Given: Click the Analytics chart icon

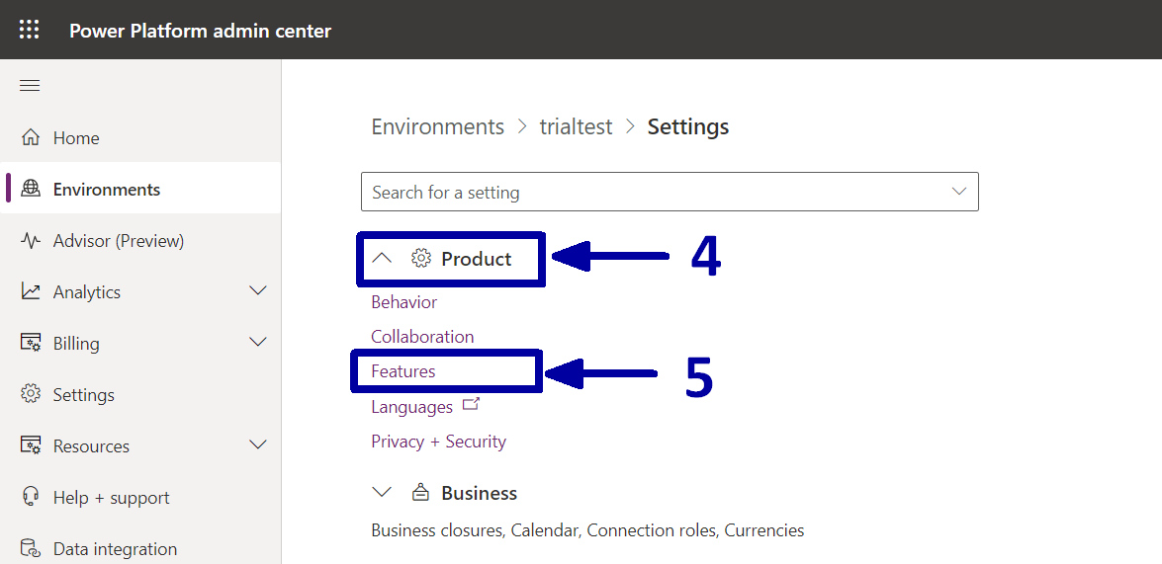Looking at the screenshot, I should click(31, 291).
